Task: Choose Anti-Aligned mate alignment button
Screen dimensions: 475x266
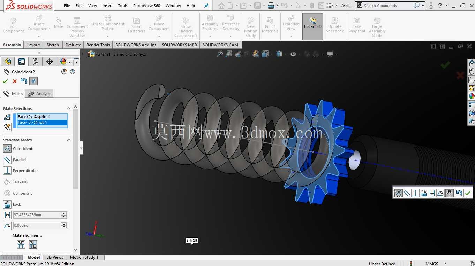Action: point(33,244)
